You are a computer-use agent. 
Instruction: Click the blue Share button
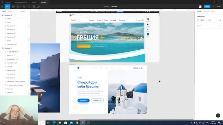click(207, 7)
